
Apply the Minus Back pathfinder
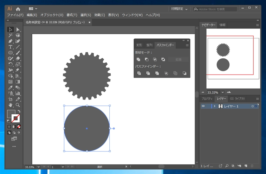185,73
